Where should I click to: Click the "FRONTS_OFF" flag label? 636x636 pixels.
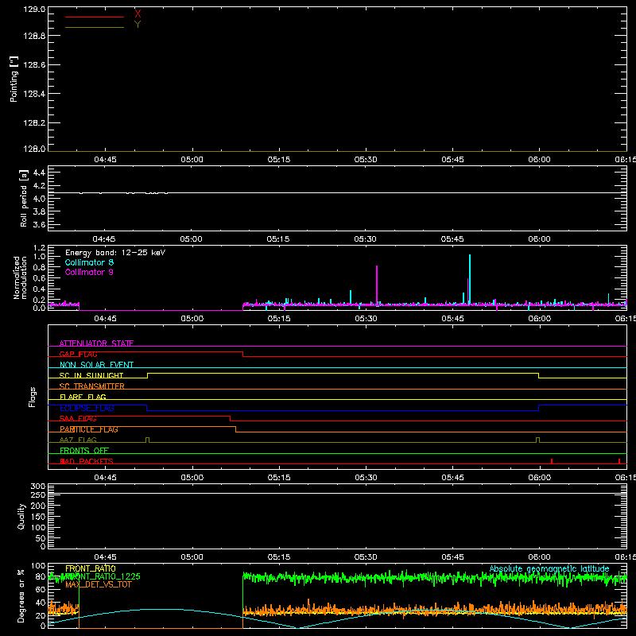(84, 451)
